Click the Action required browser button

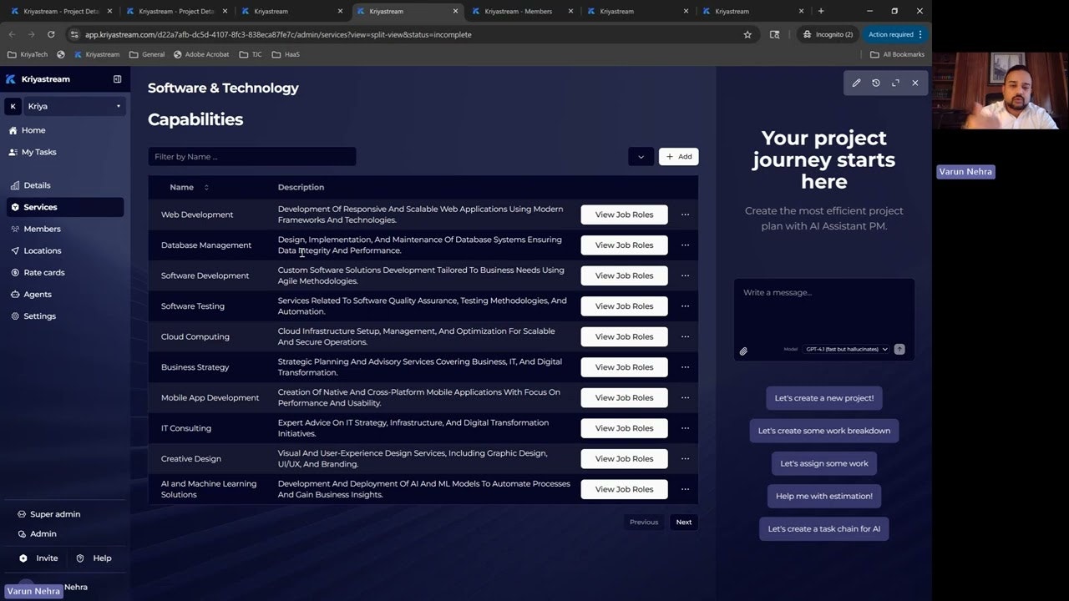point(895,34)
